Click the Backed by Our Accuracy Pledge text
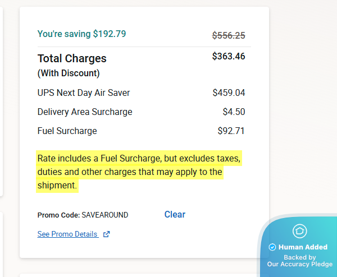This screenshot has width=337, height=277. (299, 261)
